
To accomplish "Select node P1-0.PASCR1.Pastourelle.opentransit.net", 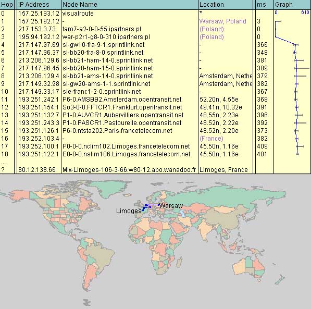I will point(122,123).
